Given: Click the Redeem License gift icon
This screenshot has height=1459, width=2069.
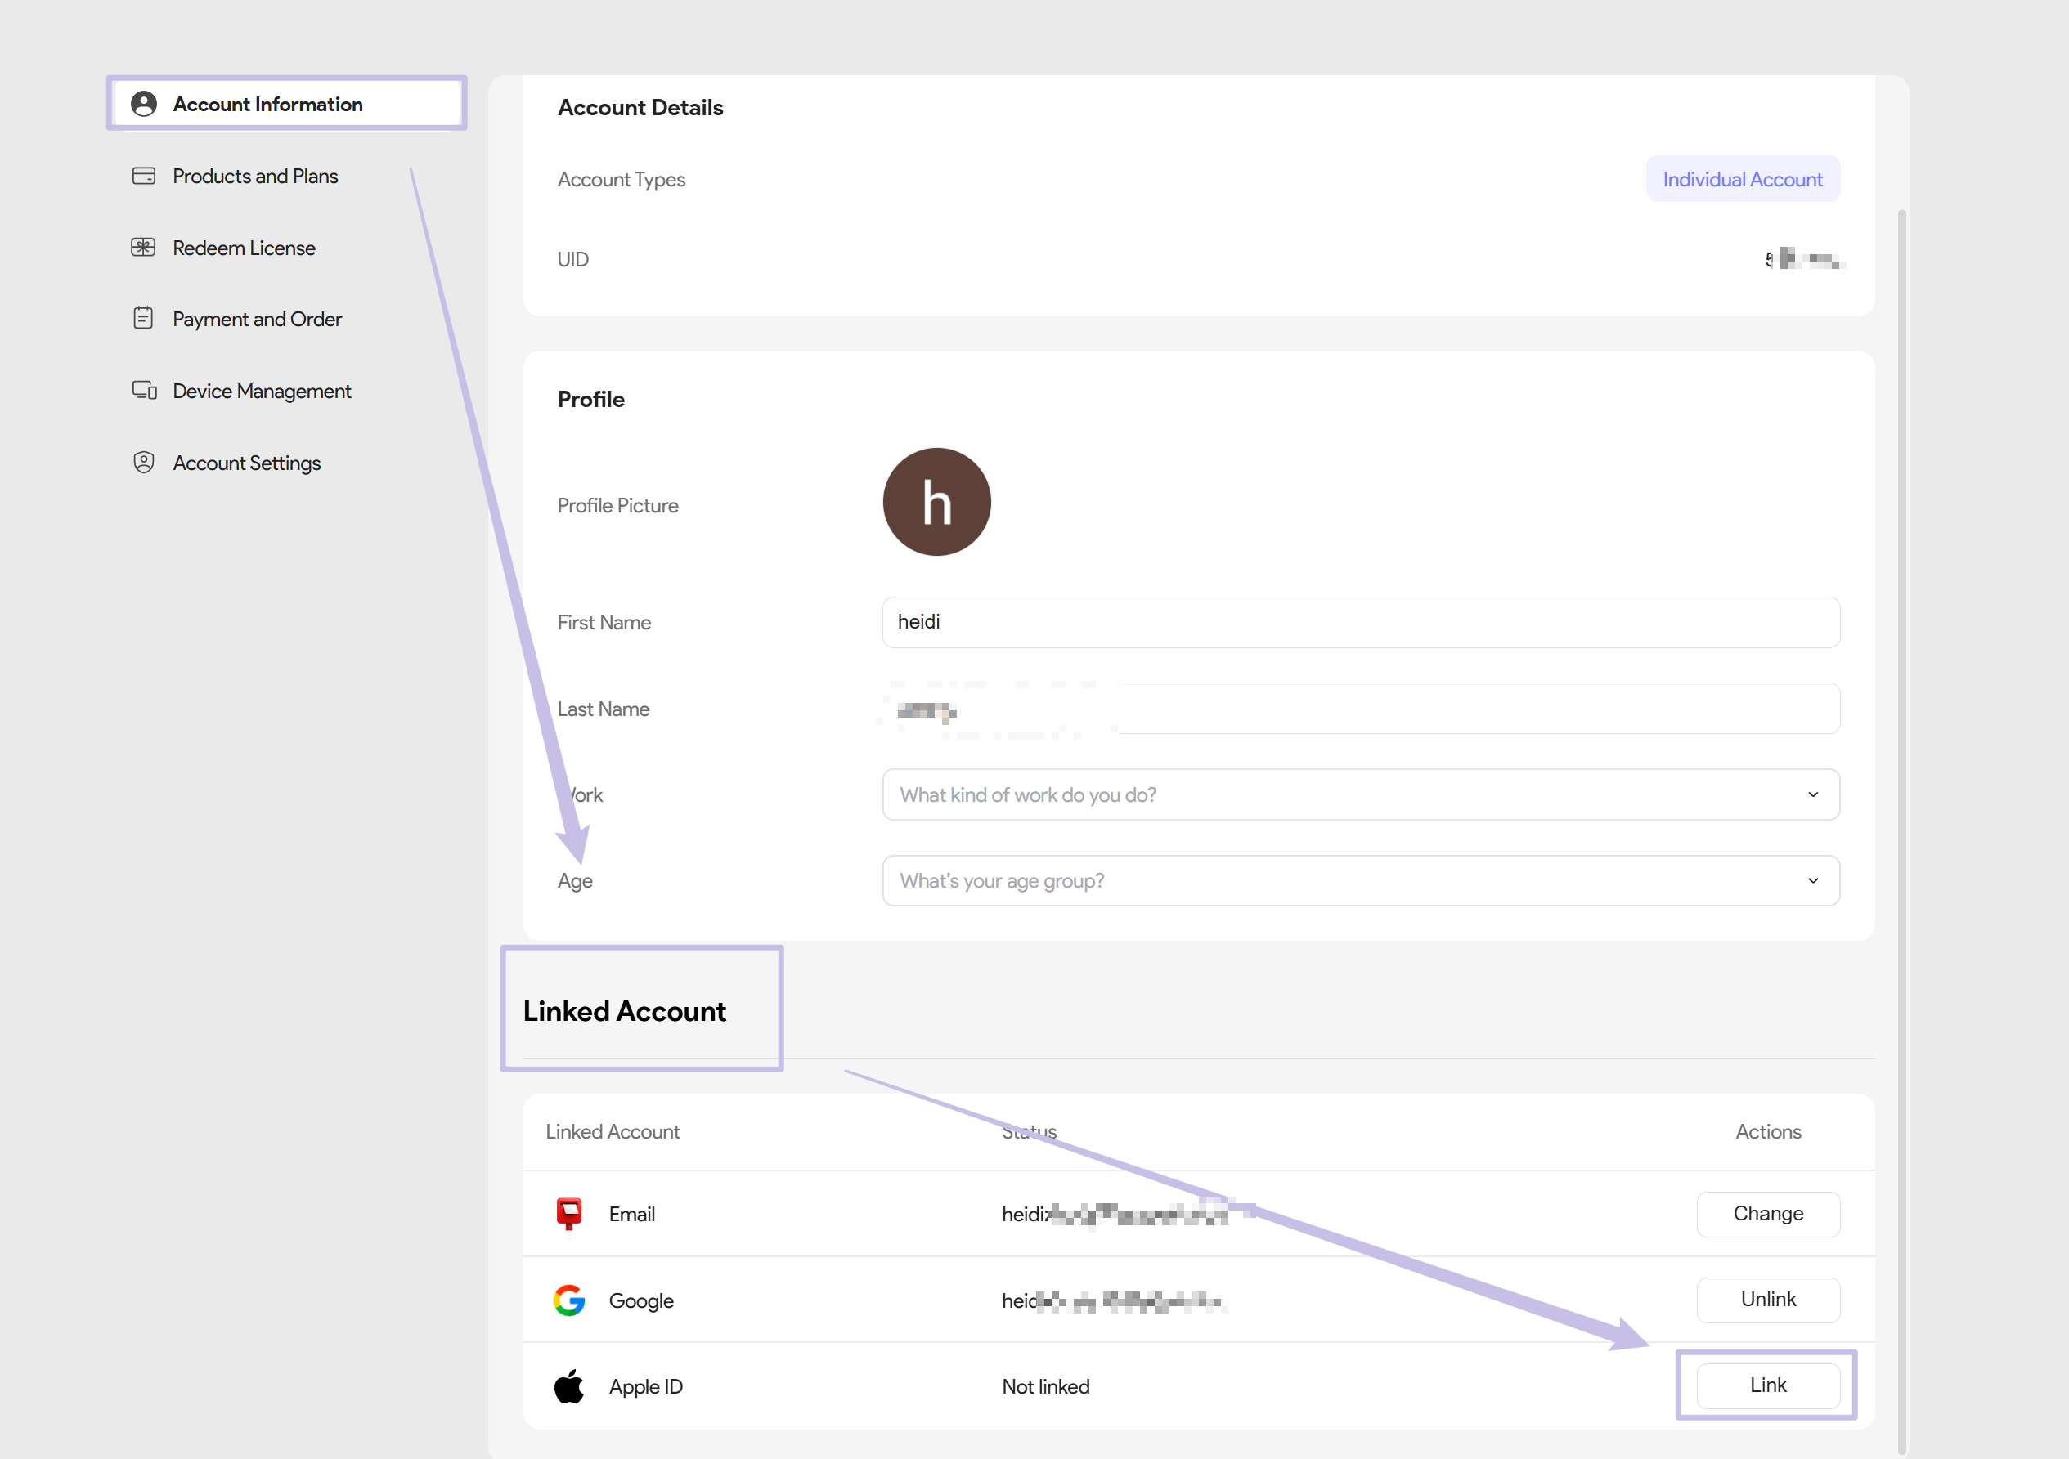Looking at the screenshot, I should tap(143, 248).
